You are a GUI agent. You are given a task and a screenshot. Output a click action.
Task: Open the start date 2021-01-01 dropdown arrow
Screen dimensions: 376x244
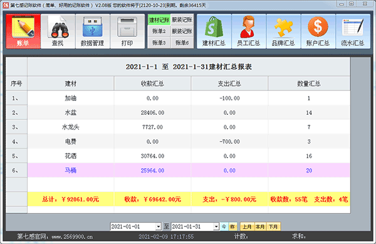click(159, 226)
